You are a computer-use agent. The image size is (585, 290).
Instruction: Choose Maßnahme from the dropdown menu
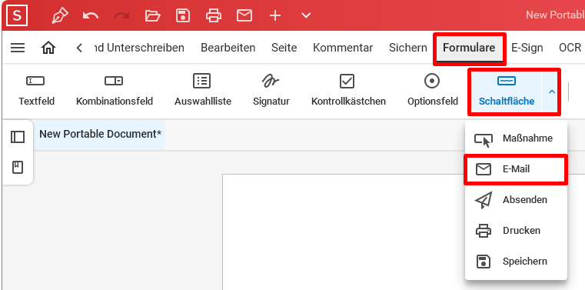click(x=516, y=138)
